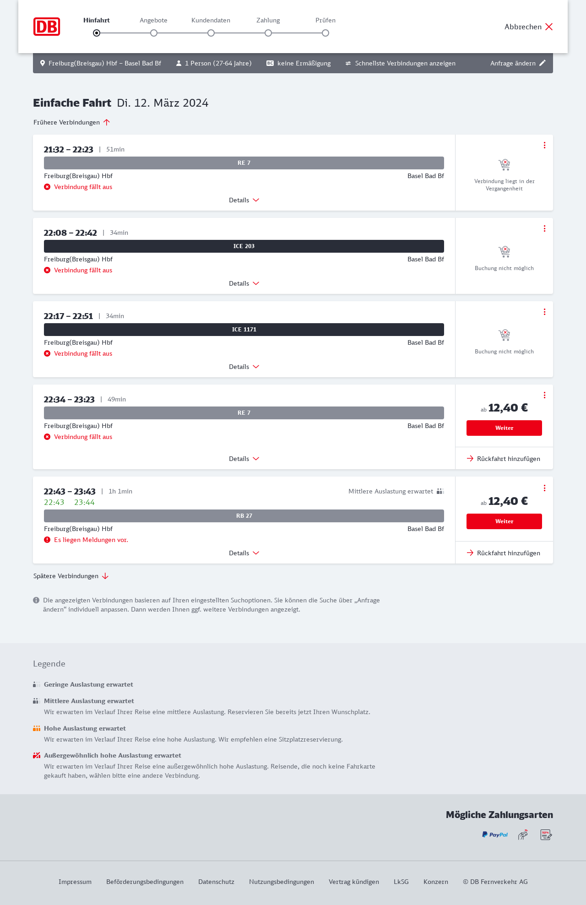This screenshot has height=905, width=586.
Task: Click the DB logo
Action: pyautogui.click(x=47, y=27)
